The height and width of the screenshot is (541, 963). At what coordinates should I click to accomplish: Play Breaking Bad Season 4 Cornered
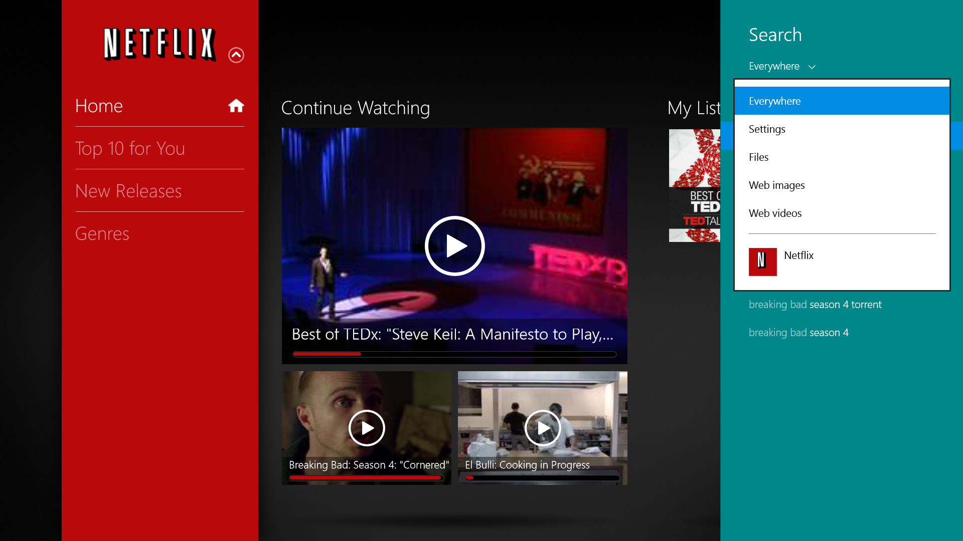click(367, 428)
